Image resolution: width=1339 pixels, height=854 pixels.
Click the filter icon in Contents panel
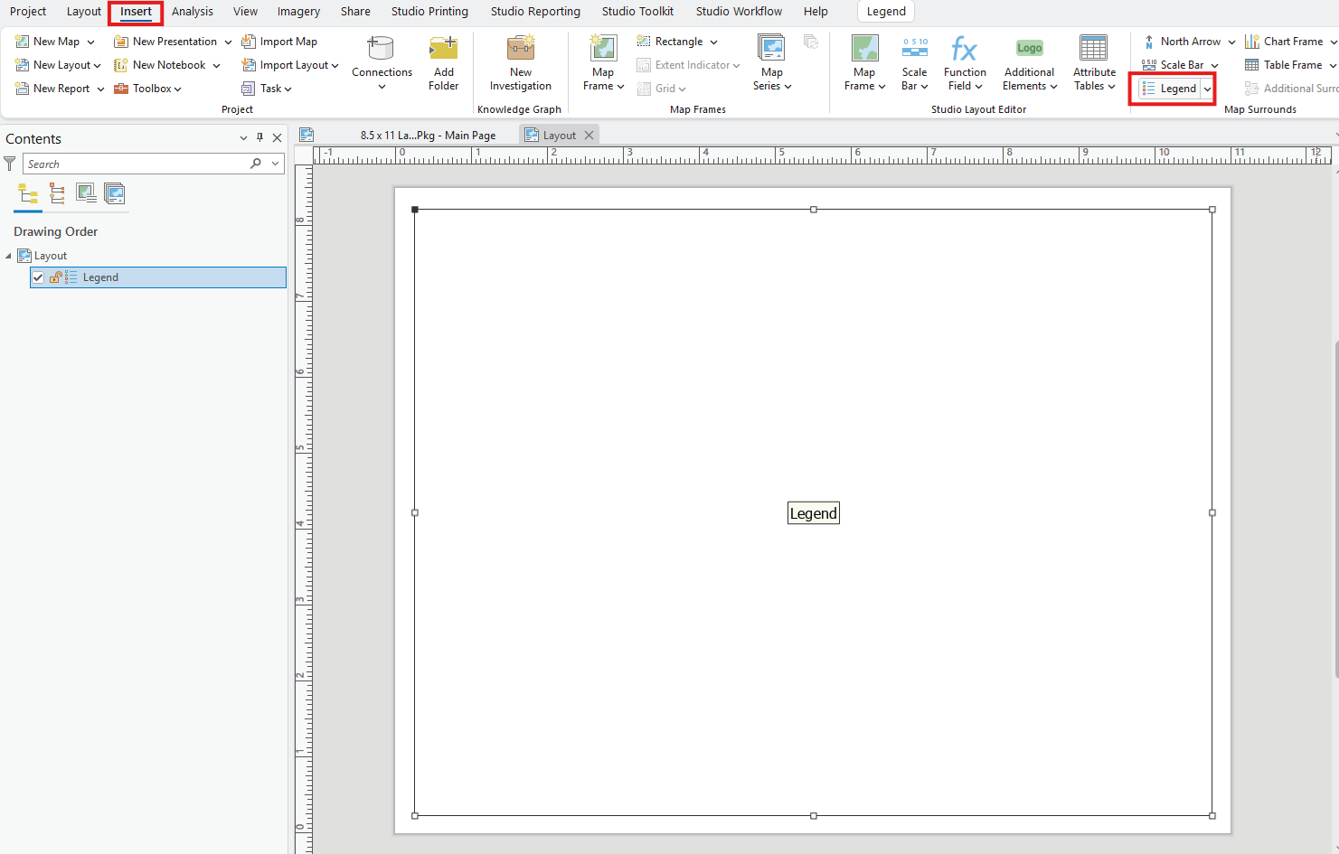coord(9,164)
